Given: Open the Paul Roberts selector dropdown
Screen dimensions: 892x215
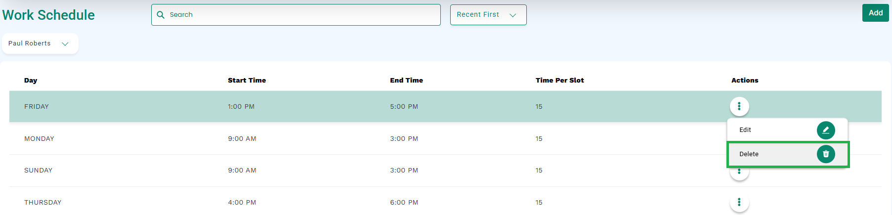Looking at the screenshot, I should pos(40,43).
